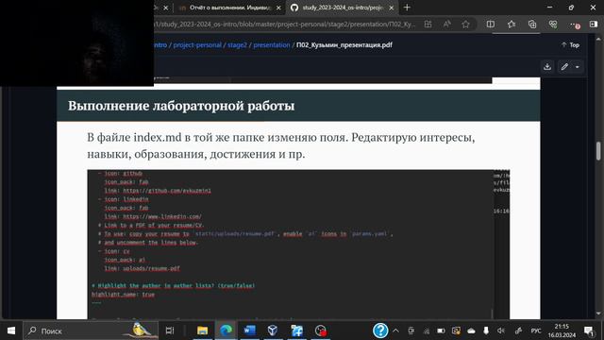The height and width of the screenshot is (340, 604).
Task: Close the Отчёт о выполнении tab
Action: 278,8
